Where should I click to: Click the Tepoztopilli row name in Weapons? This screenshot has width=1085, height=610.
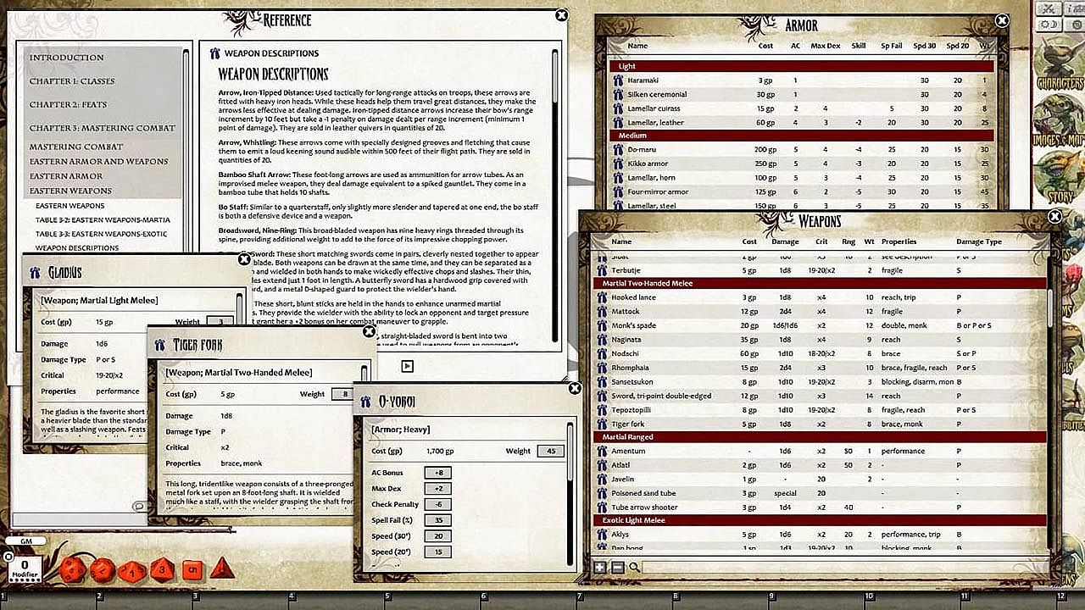pos(631,410)
